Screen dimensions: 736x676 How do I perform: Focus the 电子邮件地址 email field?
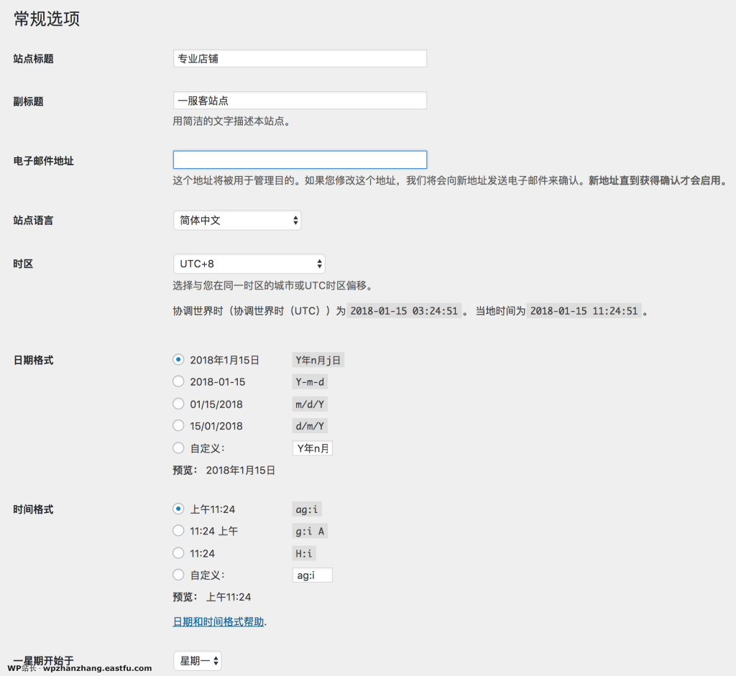click(x=299, y=159)
